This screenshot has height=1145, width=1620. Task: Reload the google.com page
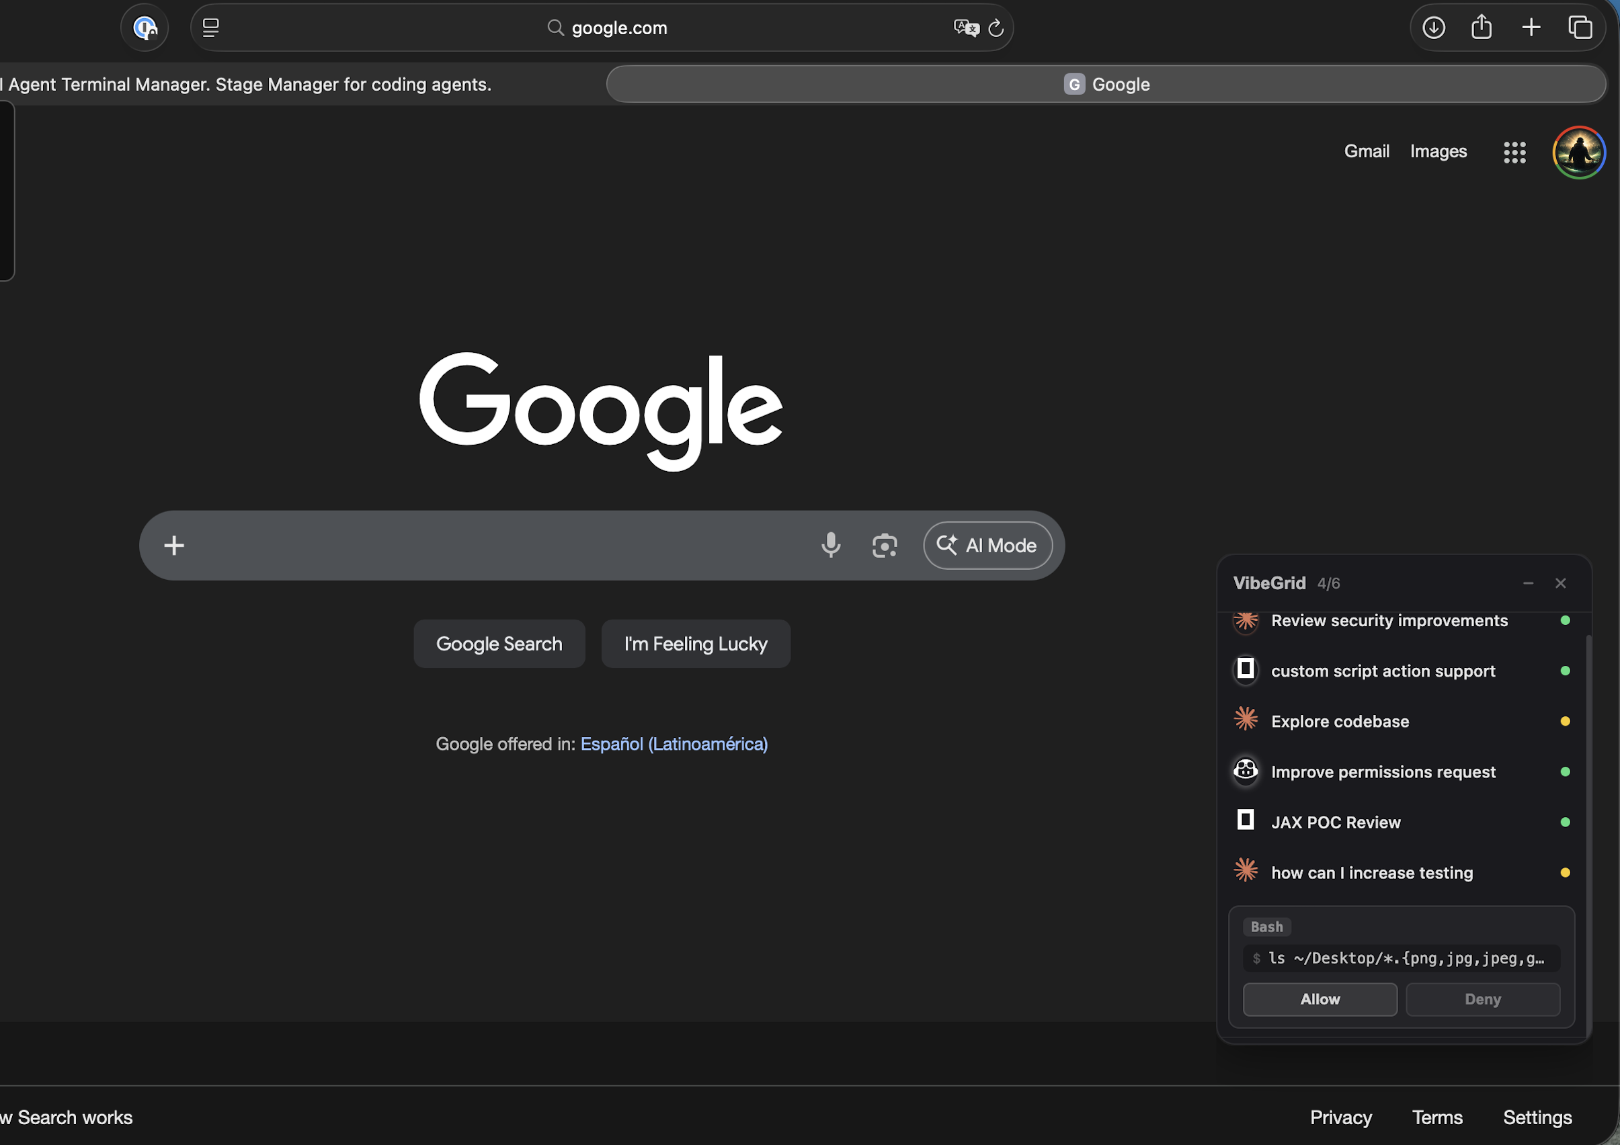[x=996, y=28]
